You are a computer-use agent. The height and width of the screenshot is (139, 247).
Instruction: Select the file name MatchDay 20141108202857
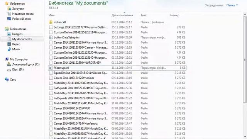click(81, 93)
